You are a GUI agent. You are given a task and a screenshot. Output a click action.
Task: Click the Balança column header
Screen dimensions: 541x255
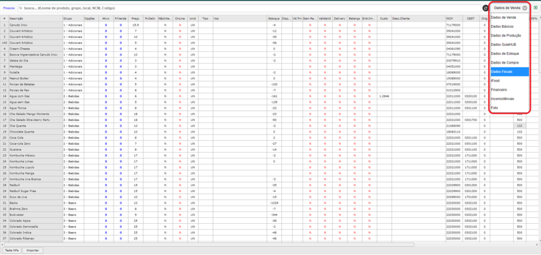pyautogui.click(x=354, y=19)
